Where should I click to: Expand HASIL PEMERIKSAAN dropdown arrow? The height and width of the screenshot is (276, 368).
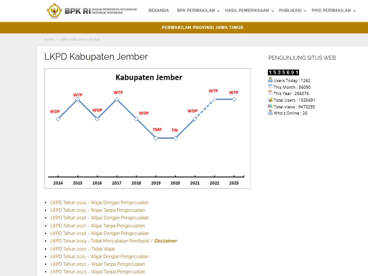point(272,11)
